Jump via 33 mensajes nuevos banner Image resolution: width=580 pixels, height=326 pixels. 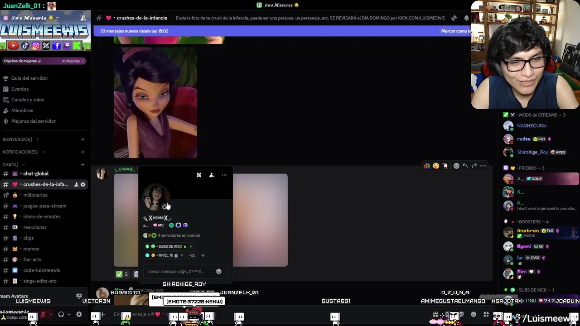(x=134, y=31)
